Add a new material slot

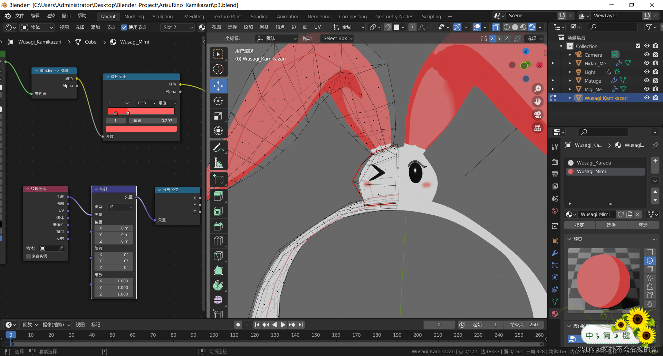pos(655,161)
